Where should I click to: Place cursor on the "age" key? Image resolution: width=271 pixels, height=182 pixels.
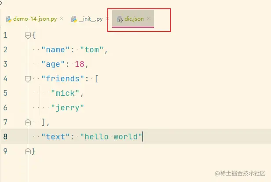coord(53,64)
